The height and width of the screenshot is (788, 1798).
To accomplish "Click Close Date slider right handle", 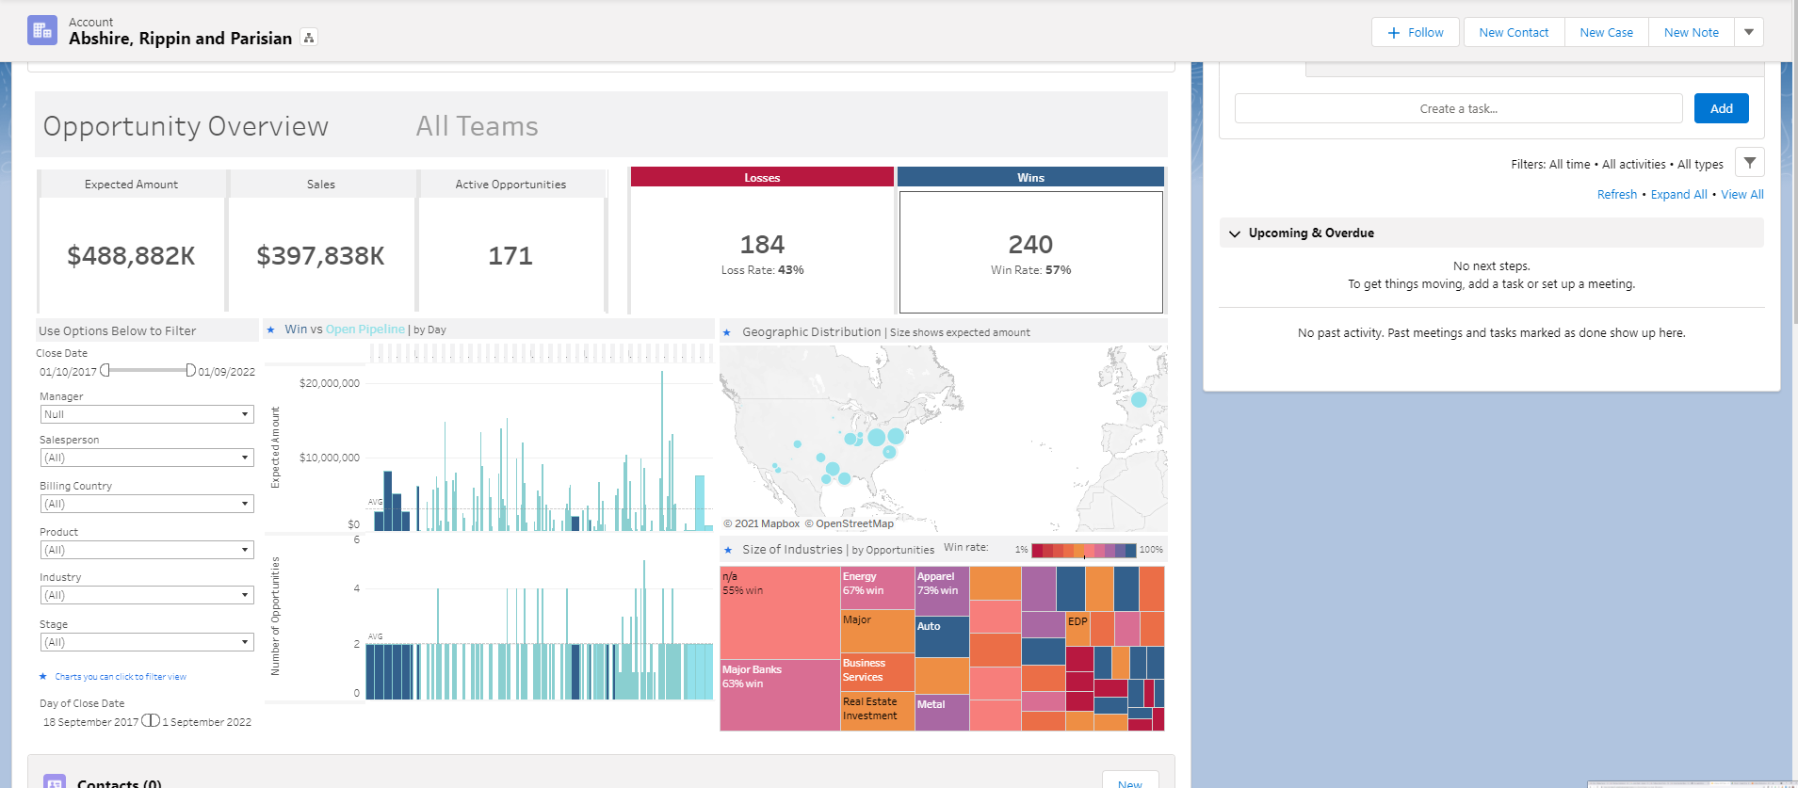I will point(190,370).
